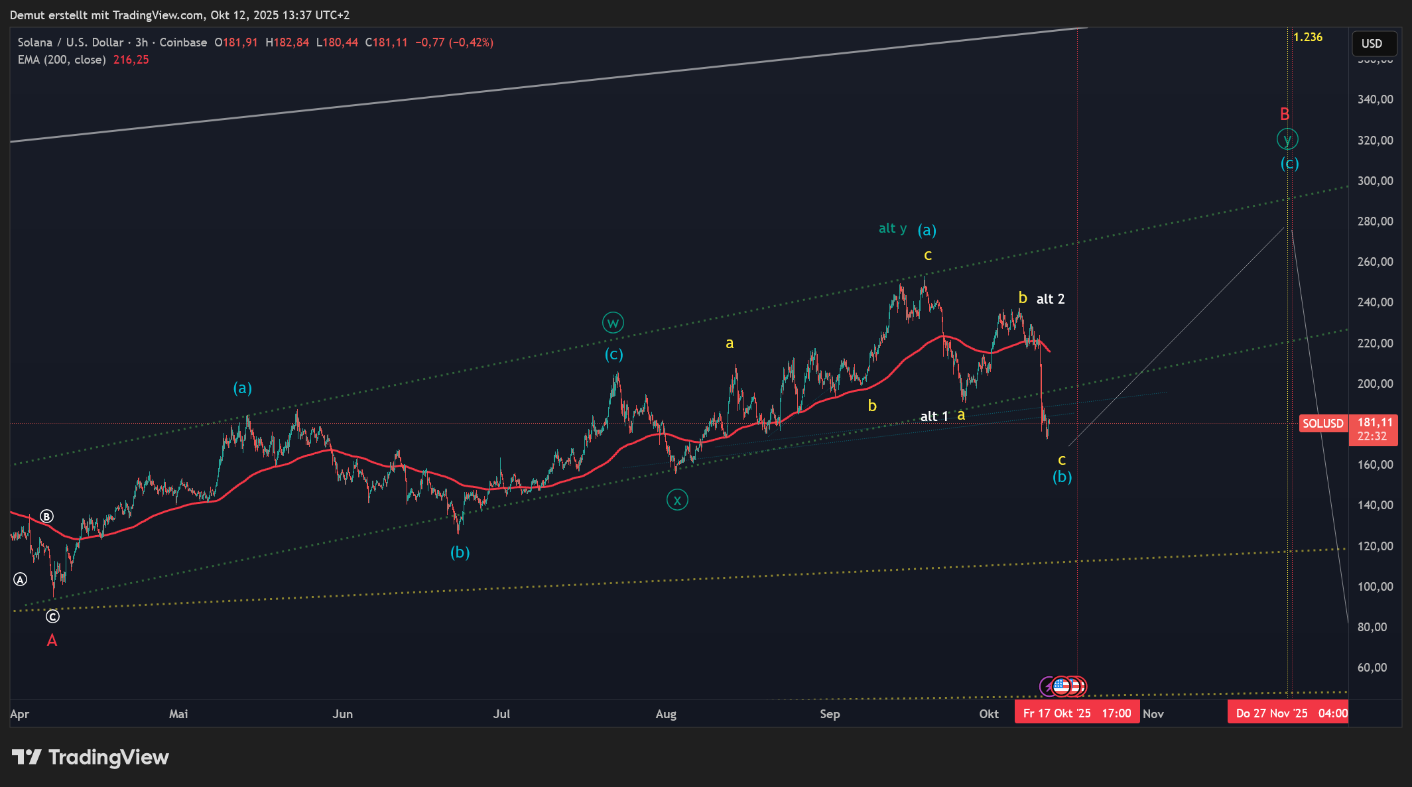Click the SOLUSD price label tag
Viewport: 1412px width, 787px height.
[1322, 424]
